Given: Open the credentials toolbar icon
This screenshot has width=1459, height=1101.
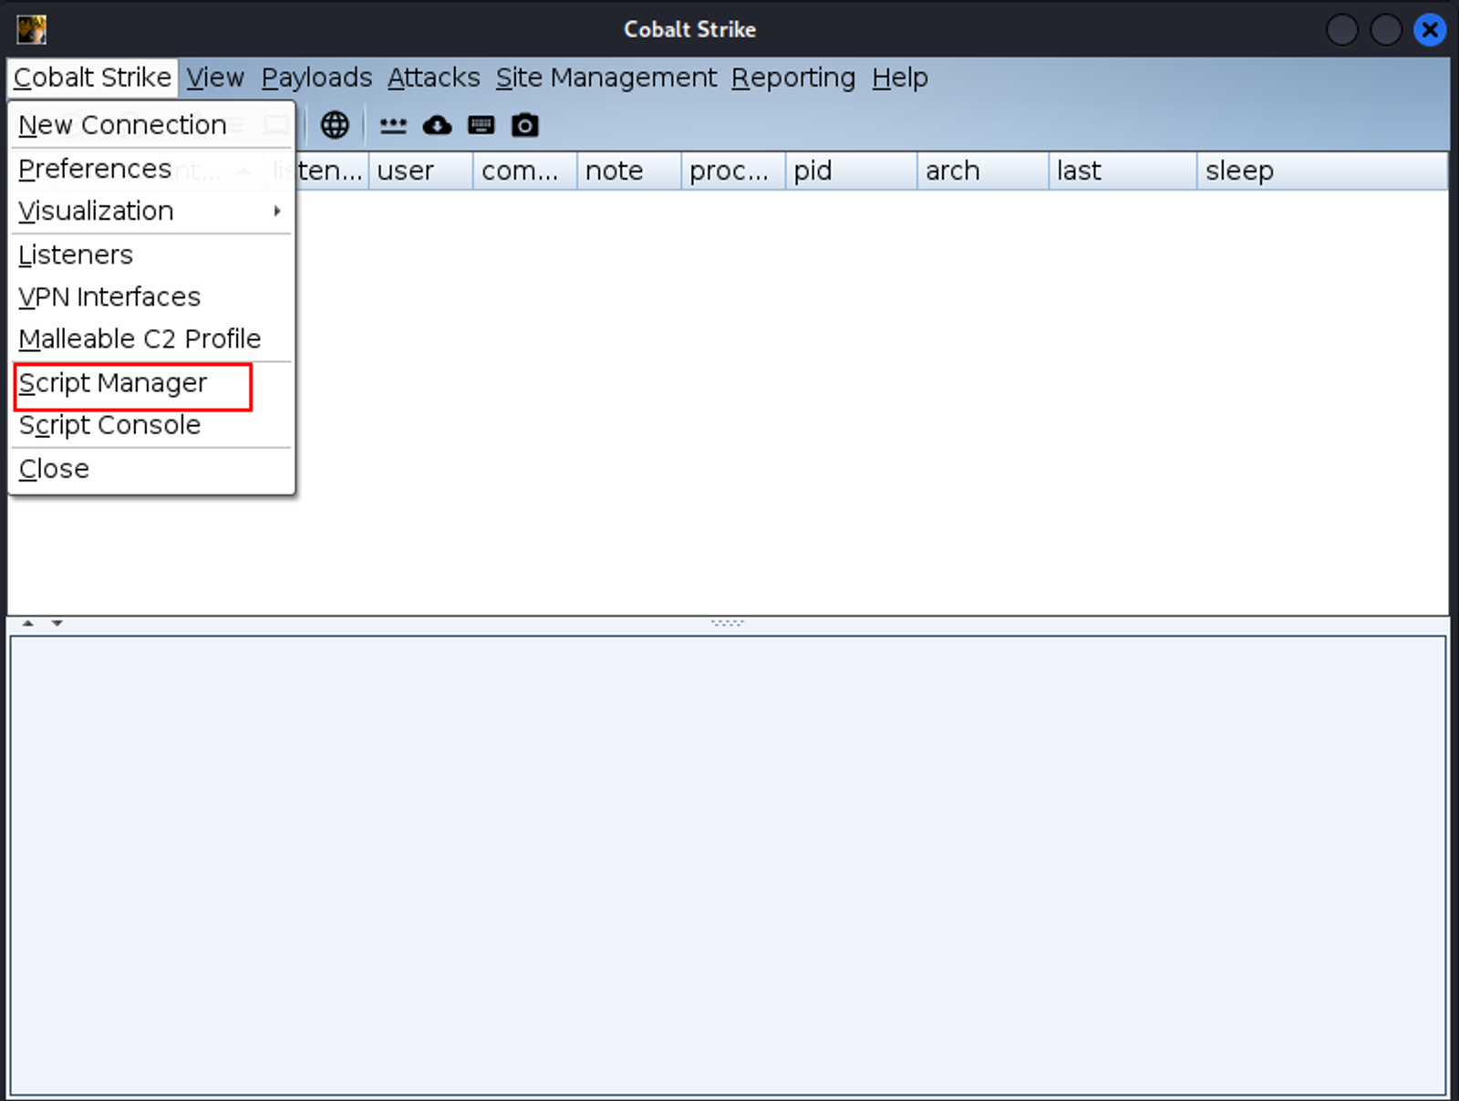Looking at the screenshot, I should click(x=393, y=125).
